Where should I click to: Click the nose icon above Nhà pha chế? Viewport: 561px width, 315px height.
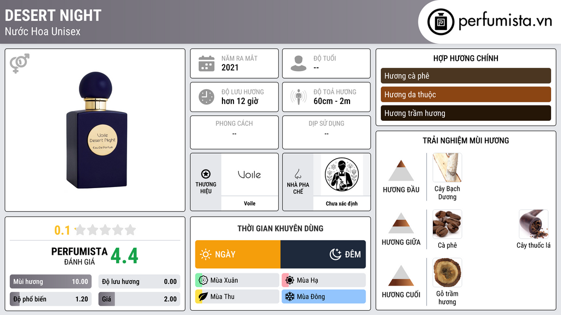point(297,174)
